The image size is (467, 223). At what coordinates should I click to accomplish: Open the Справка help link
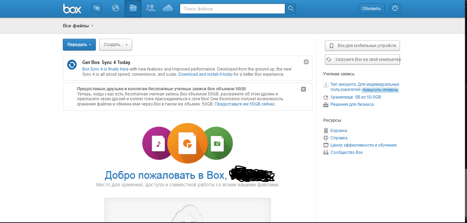339,138
